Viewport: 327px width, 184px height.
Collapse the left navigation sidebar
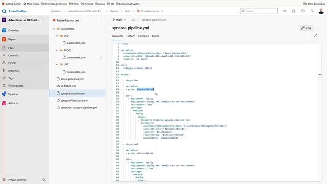44,180
